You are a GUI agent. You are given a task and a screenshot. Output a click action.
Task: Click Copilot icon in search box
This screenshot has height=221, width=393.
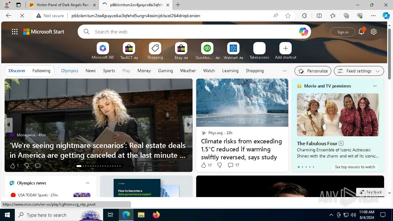coord(303,32)
